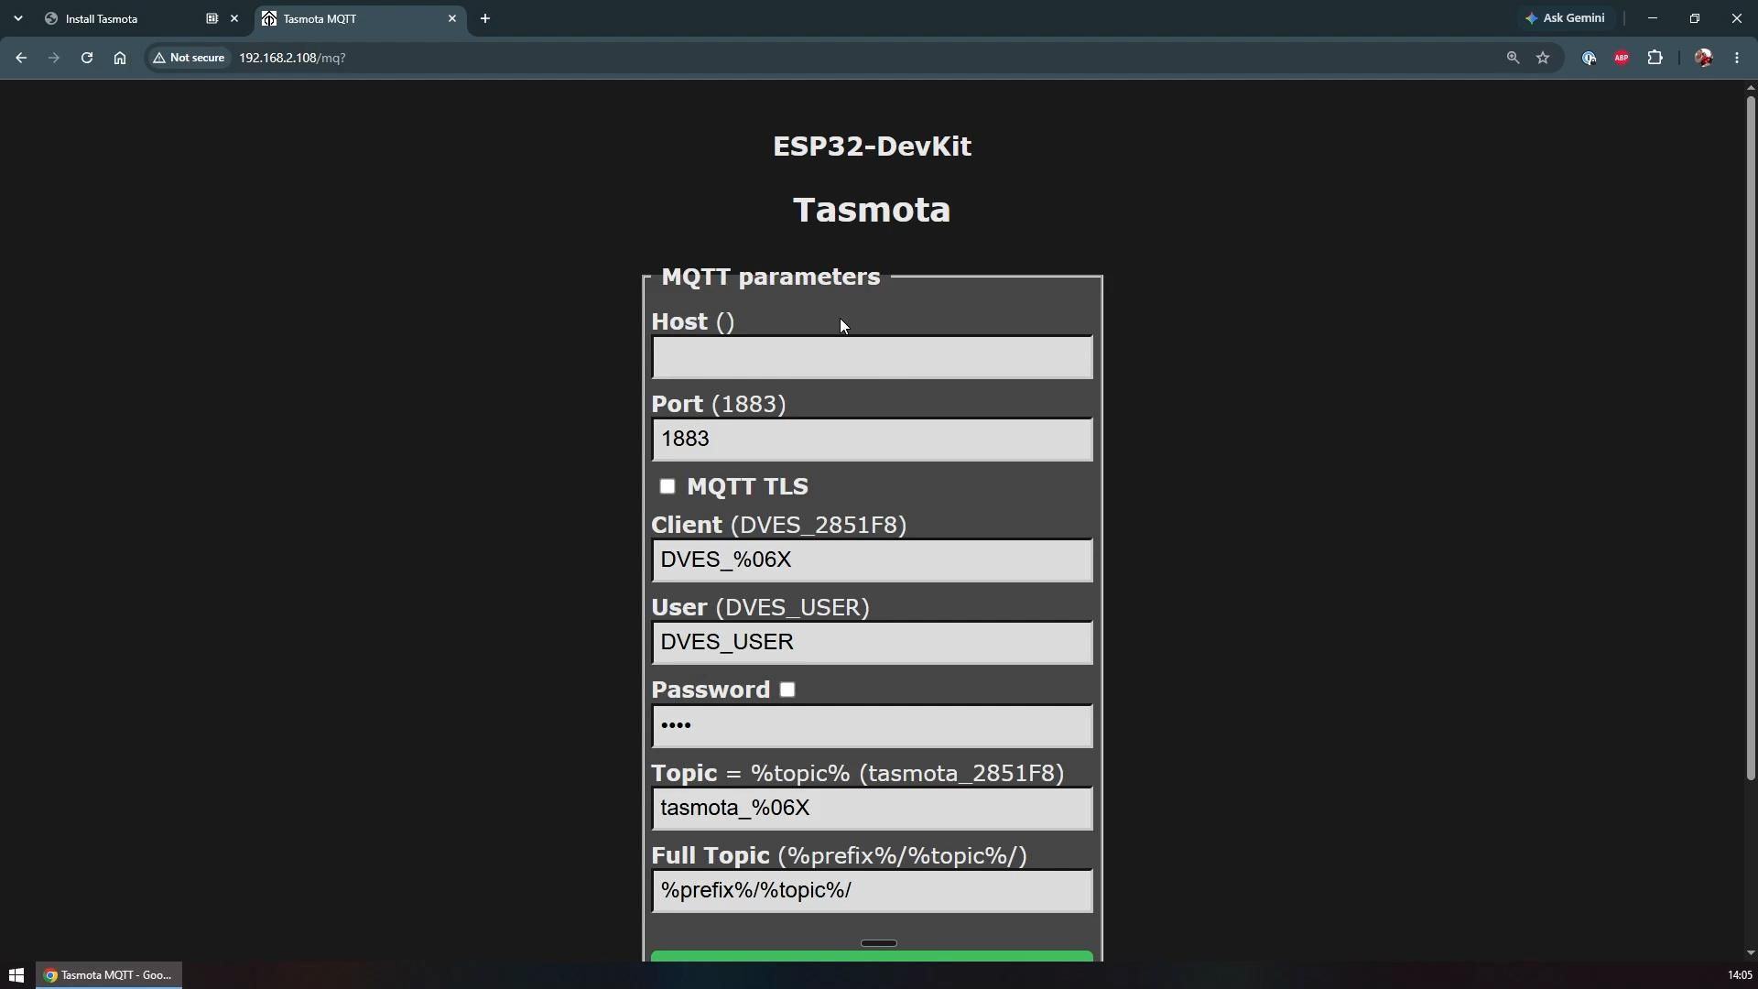Close the Install Tasmota tab
The image size is (1758, 989).
234,18
